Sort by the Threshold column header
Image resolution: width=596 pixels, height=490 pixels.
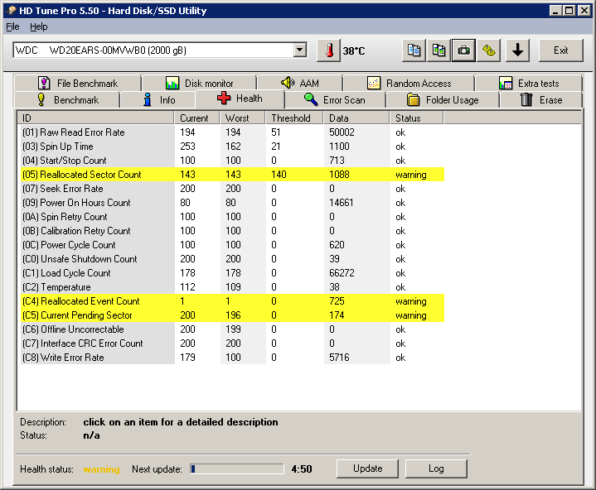coord(294,118)
